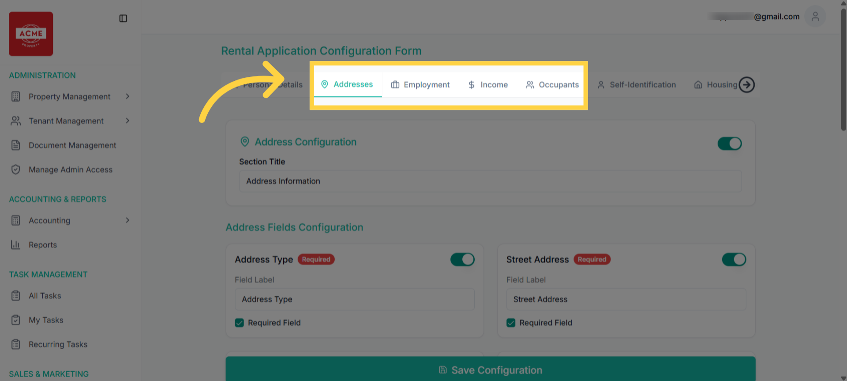Click the Employment briefcase icon
The image size is (847, 381).
[x=395, y=85]
